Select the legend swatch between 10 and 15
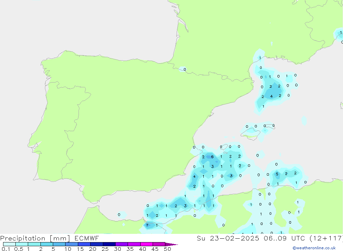The width and height of the screenshot is (343, 251). pyautogui.click(x=72, y=244)
